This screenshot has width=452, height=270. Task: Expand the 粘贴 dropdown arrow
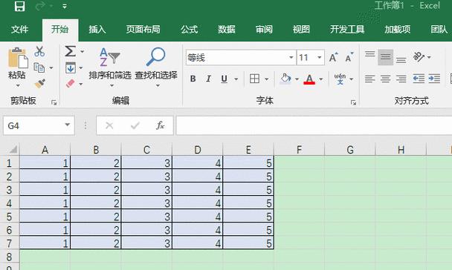coord(18,85)
